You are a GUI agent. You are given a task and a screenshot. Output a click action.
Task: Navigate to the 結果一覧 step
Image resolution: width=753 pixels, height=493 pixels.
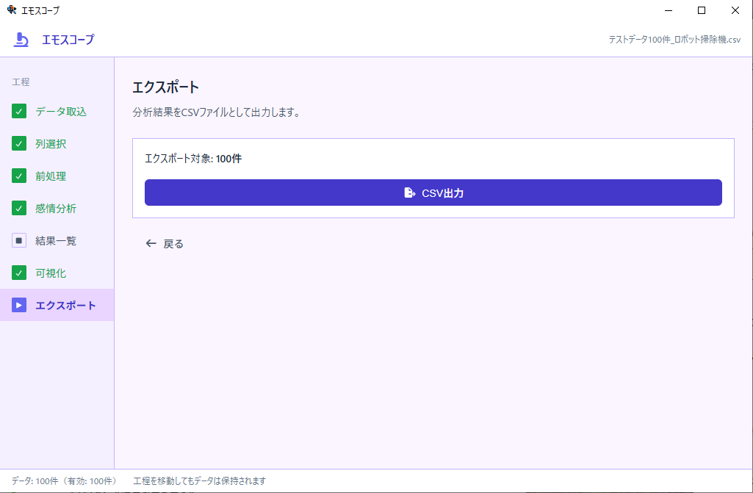coord(57,240)
